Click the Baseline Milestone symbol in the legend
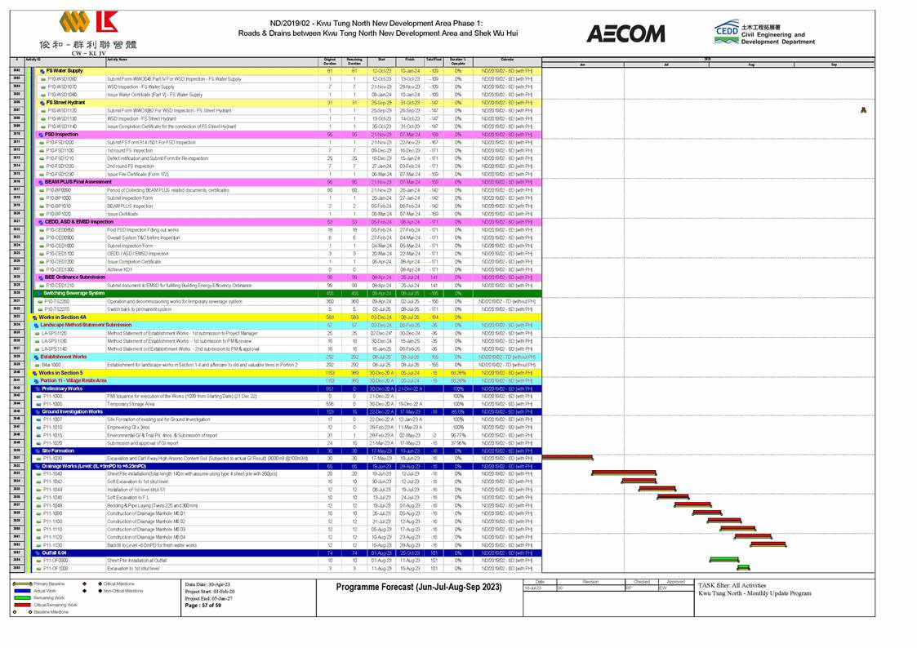The height and width of the screenshot is (648, 917). (x=30, y=612)
